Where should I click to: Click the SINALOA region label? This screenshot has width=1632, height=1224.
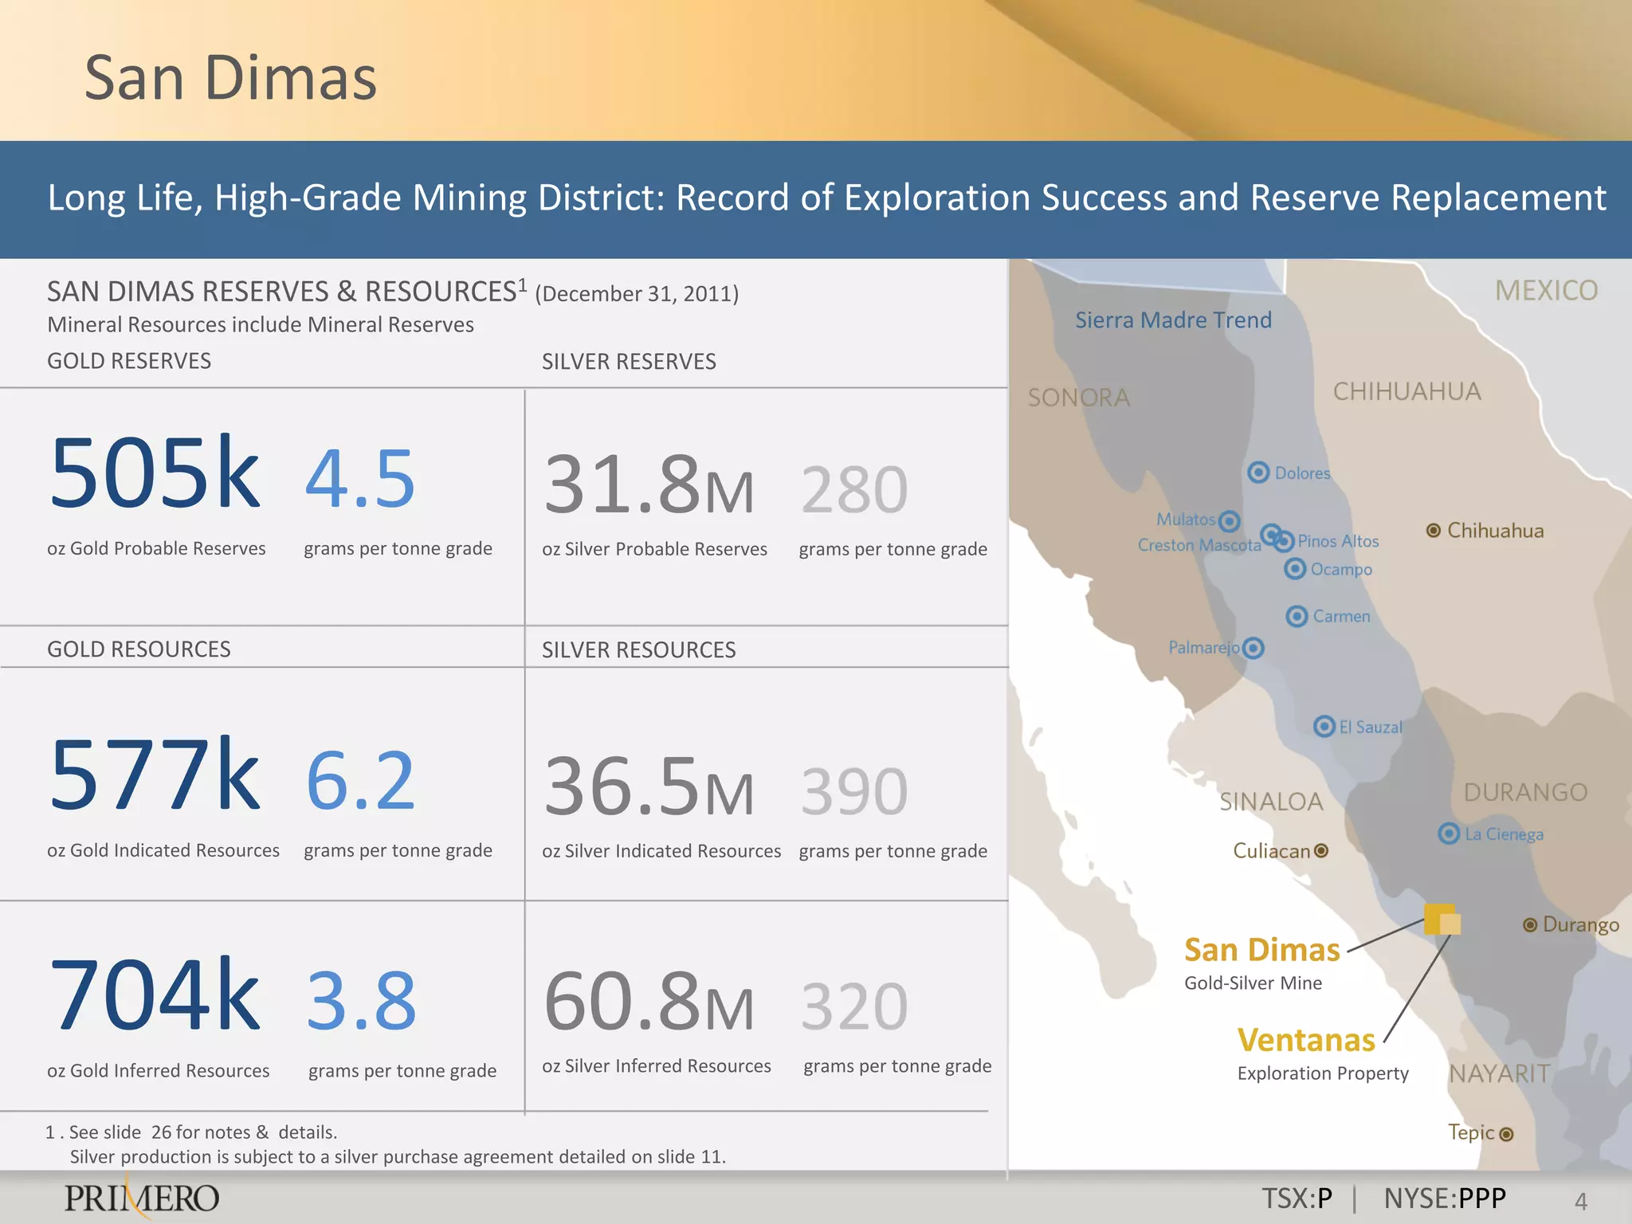coord(1271,802)
